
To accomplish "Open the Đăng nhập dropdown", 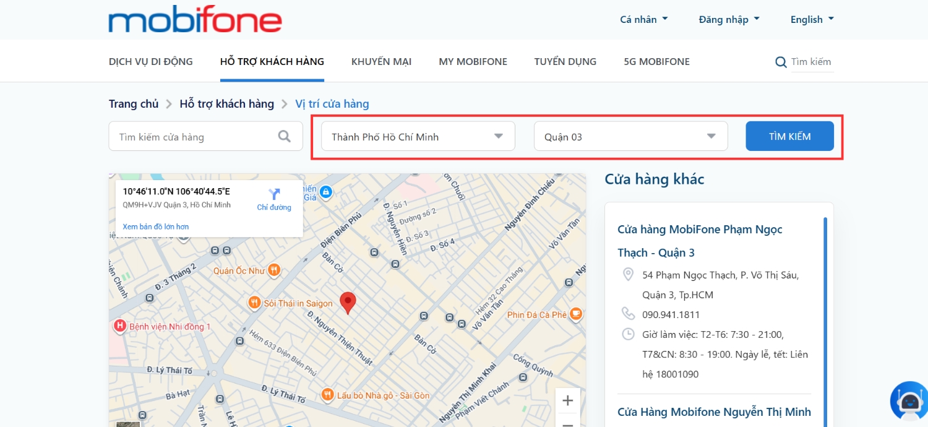I will (x=729, y=19).
